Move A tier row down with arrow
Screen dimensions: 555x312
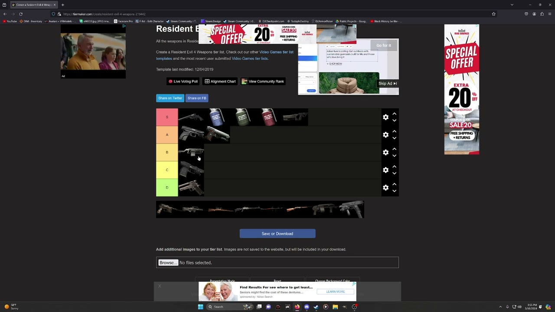(x=394, y=138)
